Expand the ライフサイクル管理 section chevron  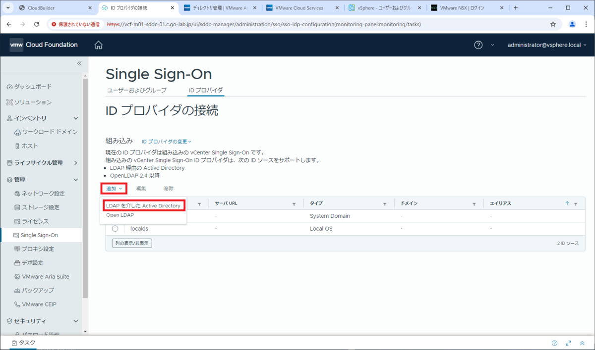(76, 163)
